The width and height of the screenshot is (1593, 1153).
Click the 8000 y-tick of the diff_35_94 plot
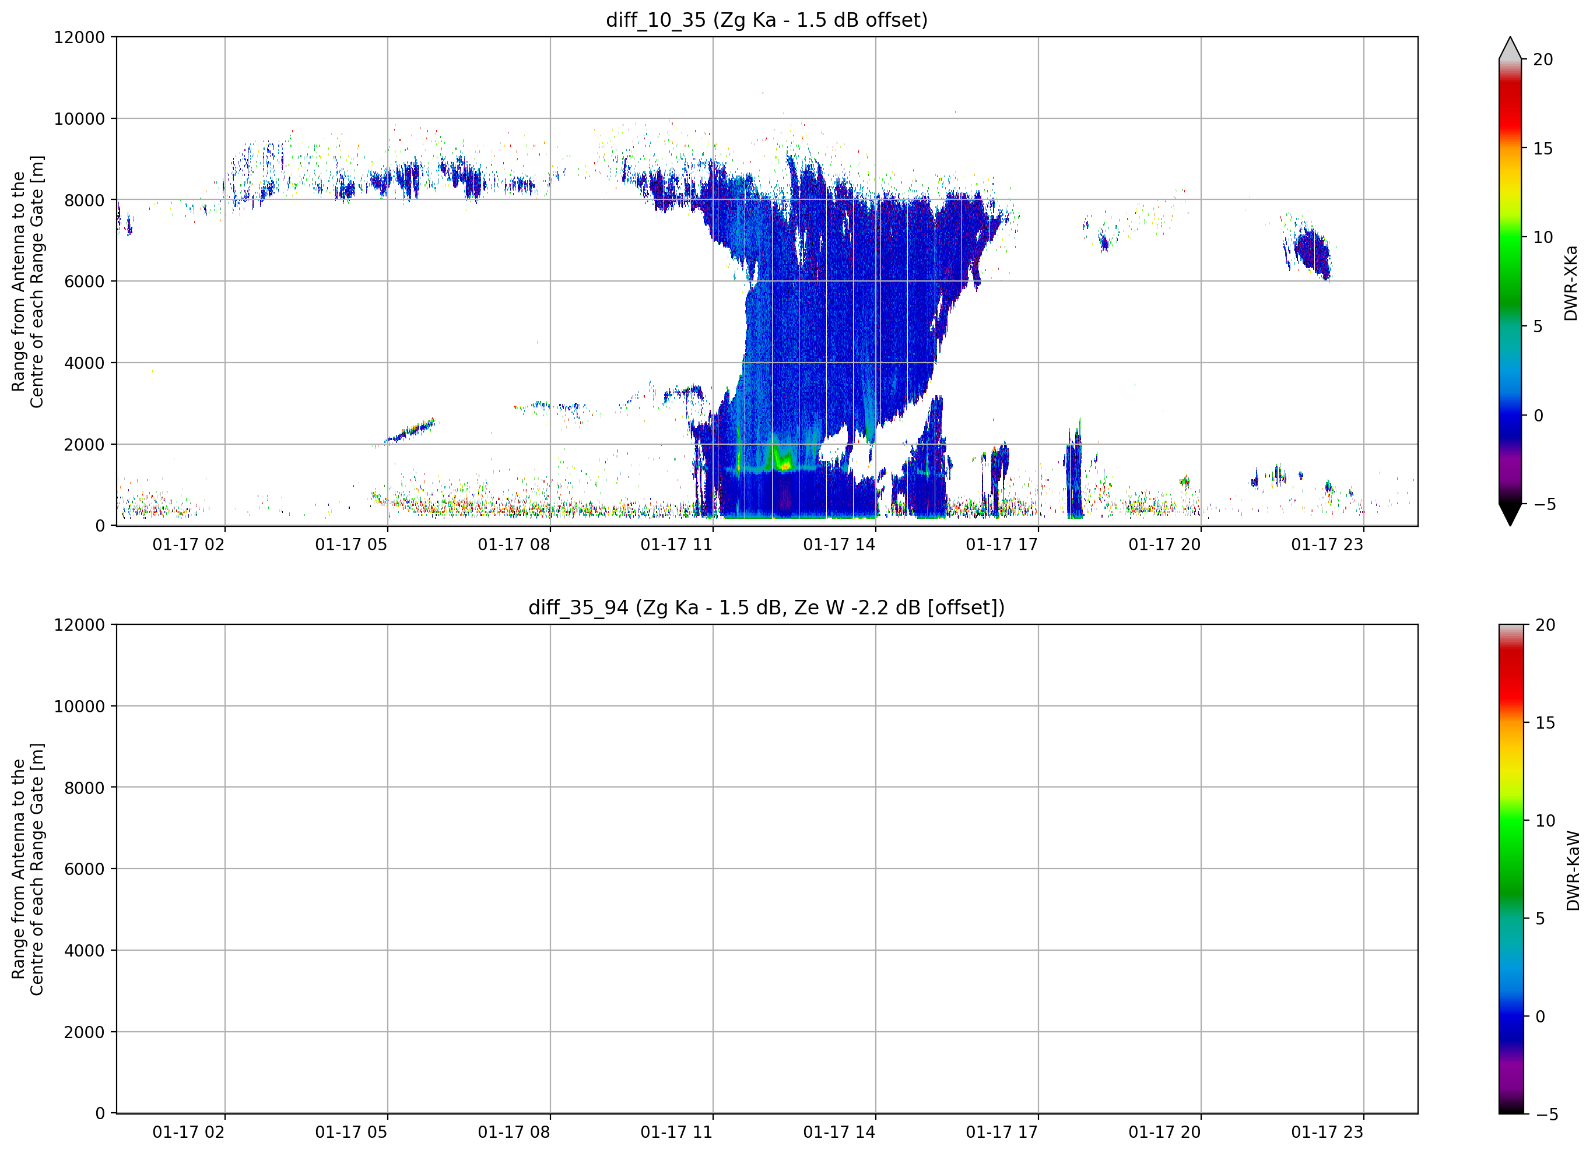pyautogui.click(x=85, y=788)
